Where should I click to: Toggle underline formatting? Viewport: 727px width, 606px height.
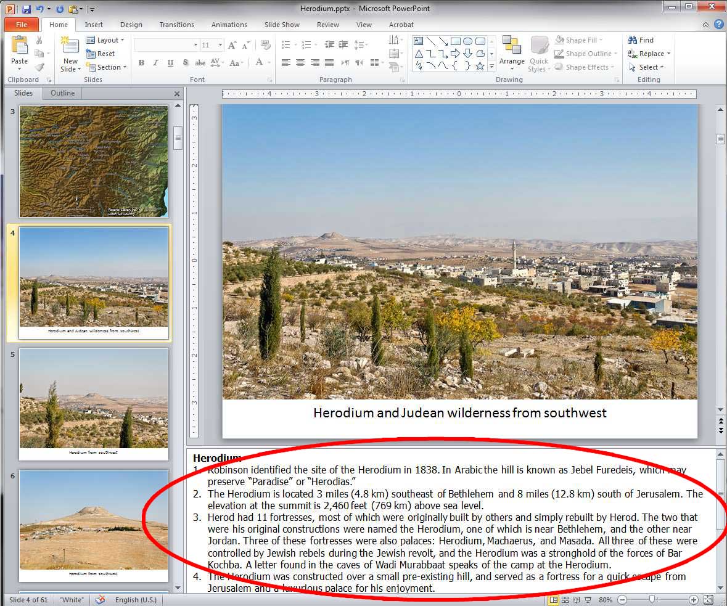tap(170, 62)
